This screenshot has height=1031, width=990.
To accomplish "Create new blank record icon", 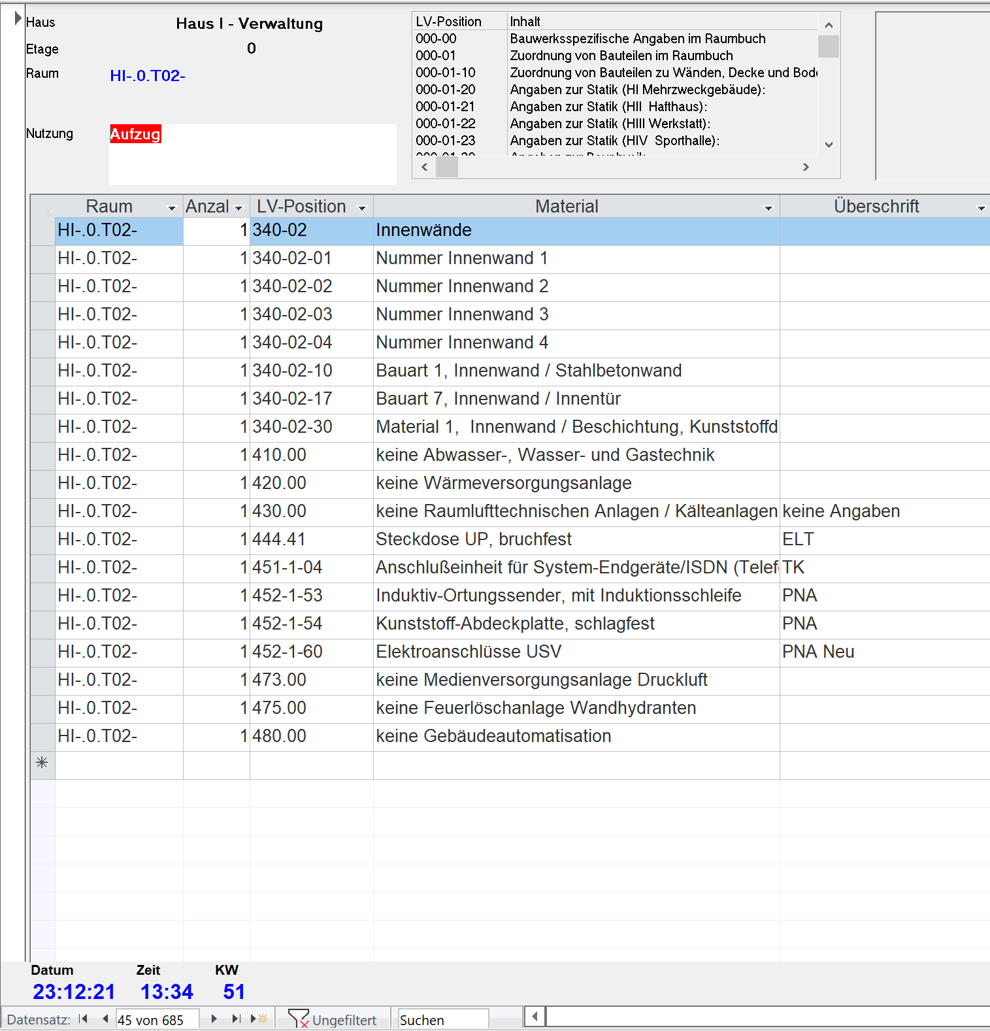I will tap(259, 1019).
